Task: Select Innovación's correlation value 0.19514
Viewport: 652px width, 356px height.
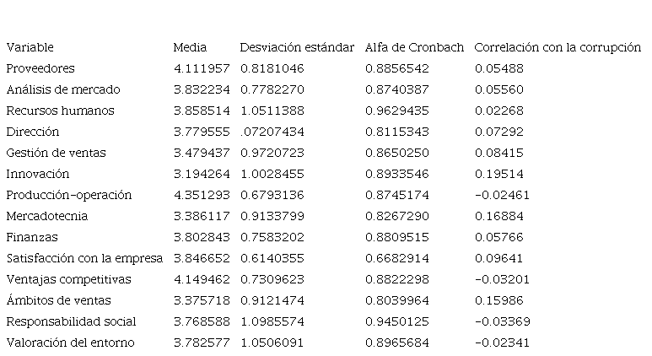Action: pos(498,174)
